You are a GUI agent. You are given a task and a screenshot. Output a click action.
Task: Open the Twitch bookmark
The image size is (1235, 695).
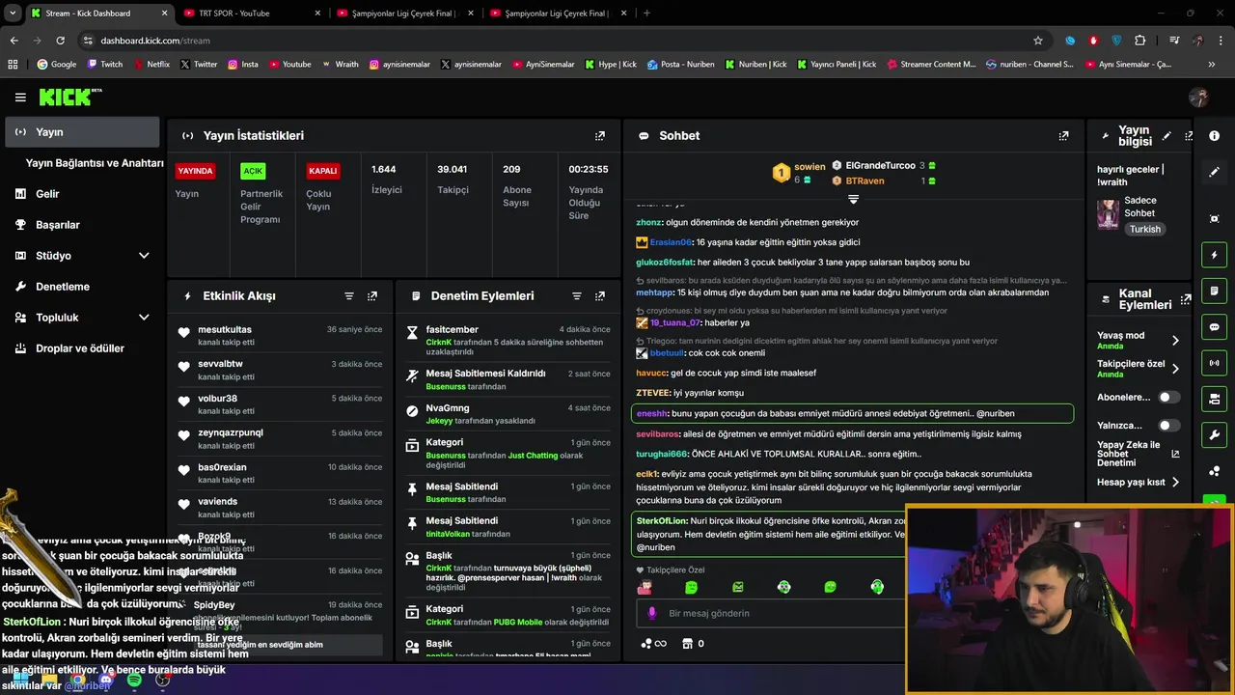(105, 65)
